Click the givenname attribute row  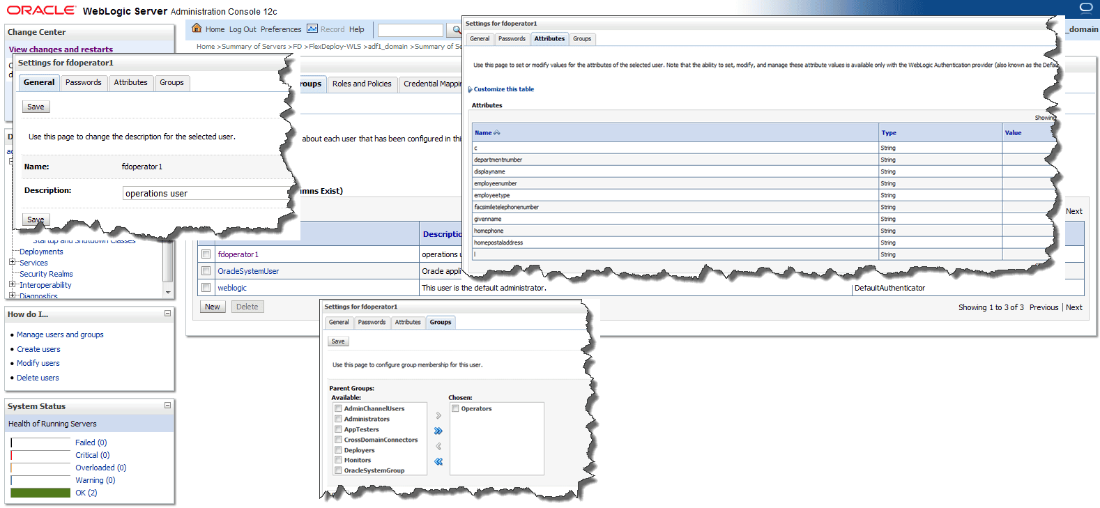763,219
